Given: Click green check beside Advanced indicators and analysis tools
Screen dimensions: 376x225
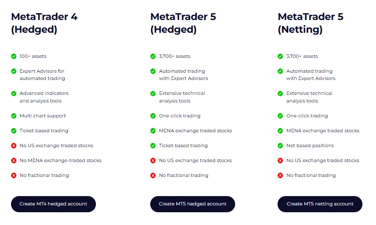Looking at the screenshot, I should click(14, 93).
